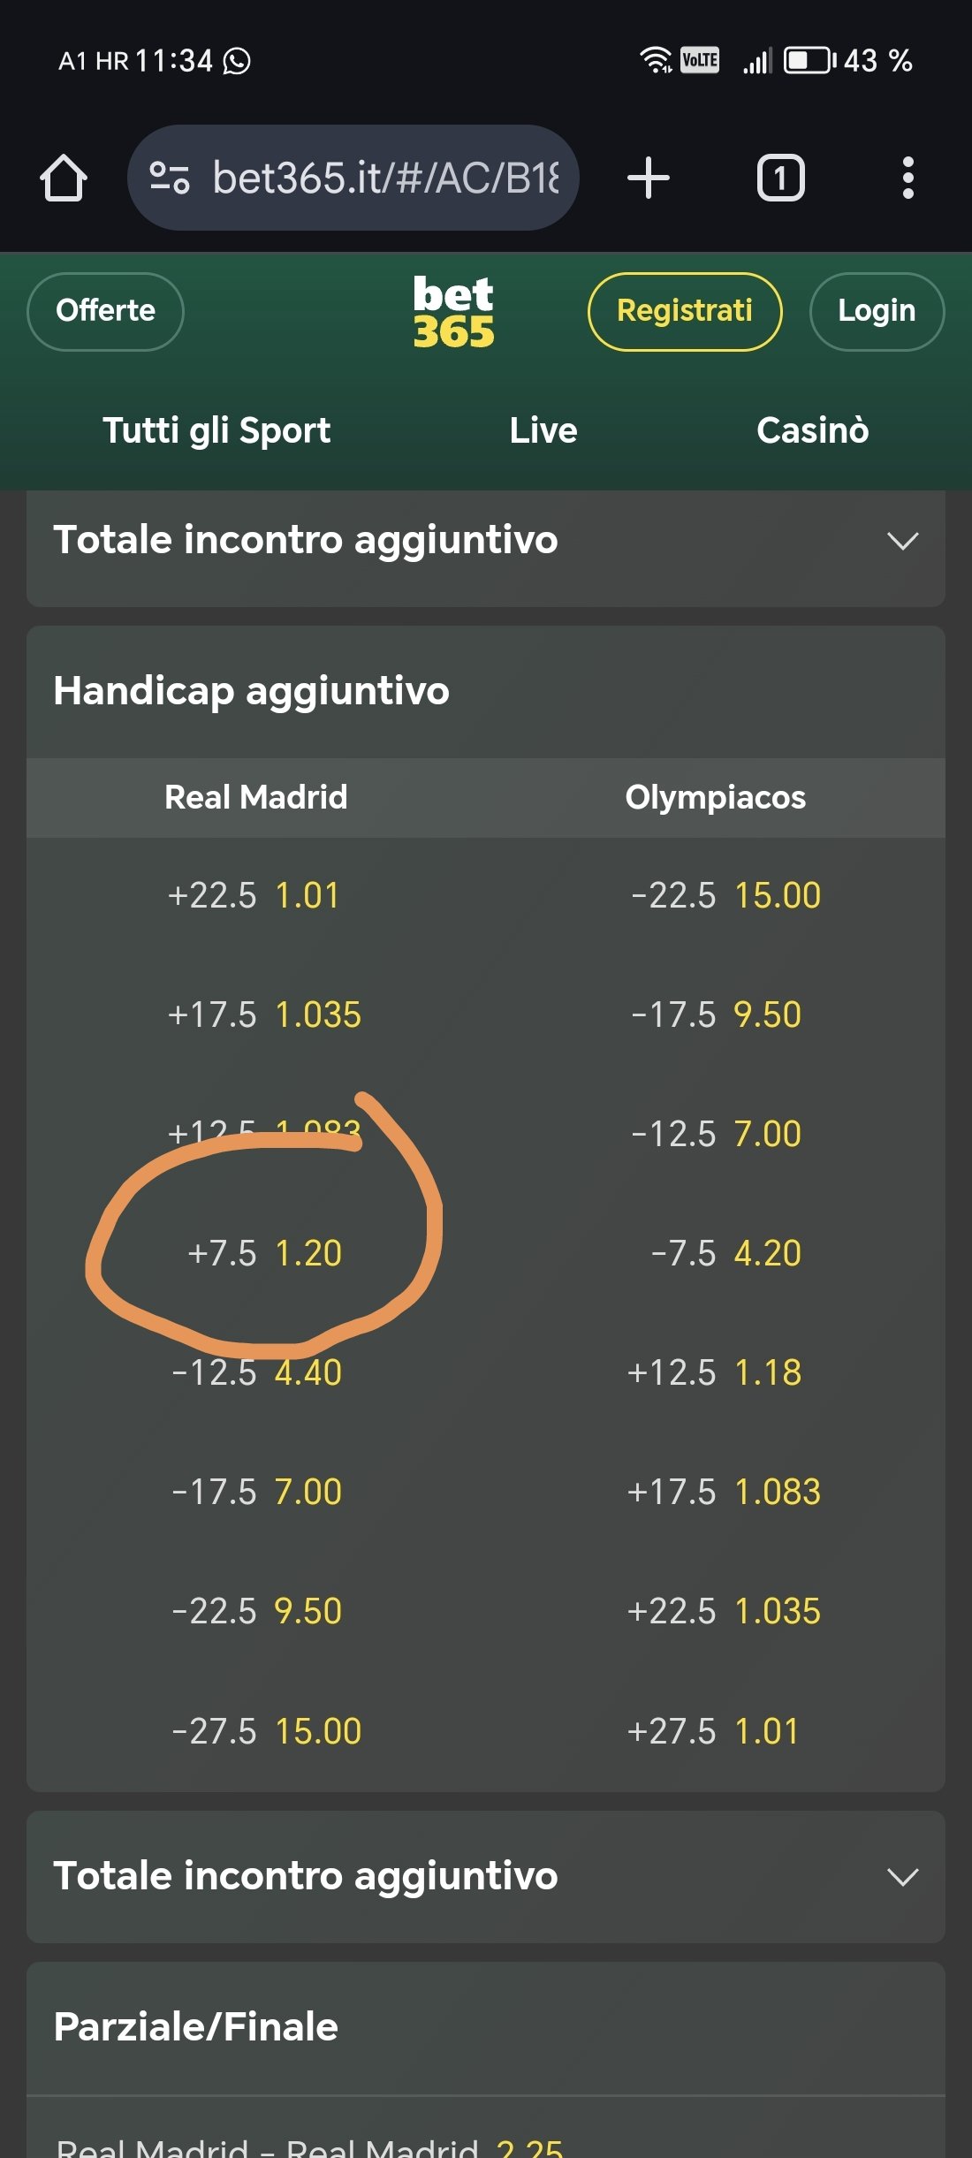Tap the site settings icon in address bar
972x2158 pixels.
[x=169, y=178]
